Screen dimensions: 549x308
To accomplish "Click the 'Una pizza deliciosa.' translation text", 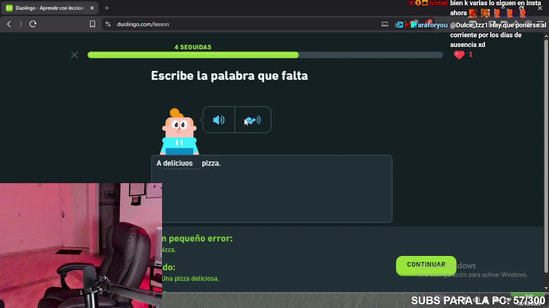I will [190, 278].
